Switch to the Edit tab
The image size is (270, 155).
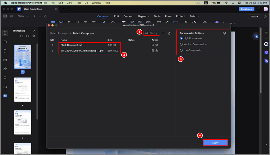point(116,16)
